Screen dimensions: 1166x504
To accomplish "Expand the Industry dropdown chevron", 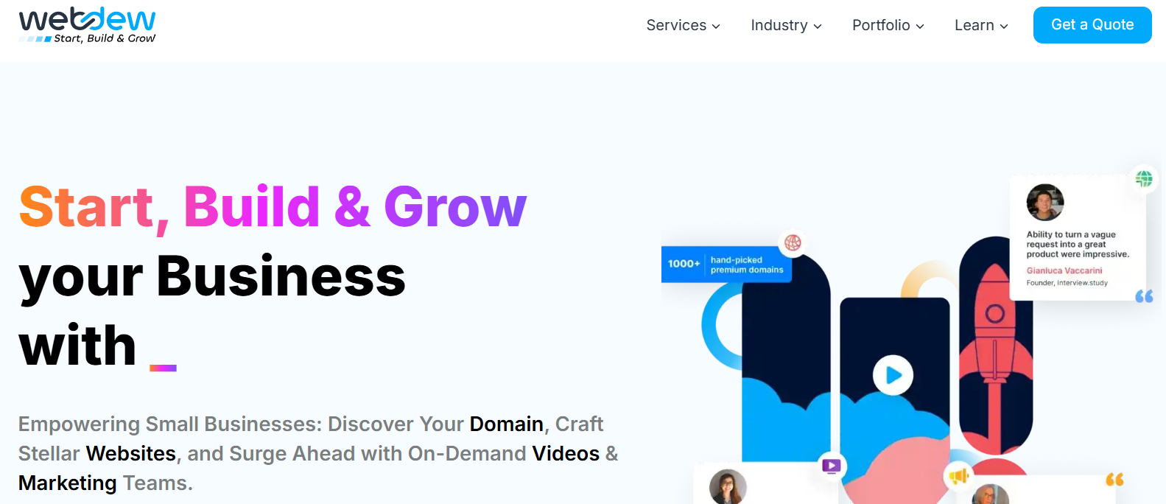I will [818, 26].
